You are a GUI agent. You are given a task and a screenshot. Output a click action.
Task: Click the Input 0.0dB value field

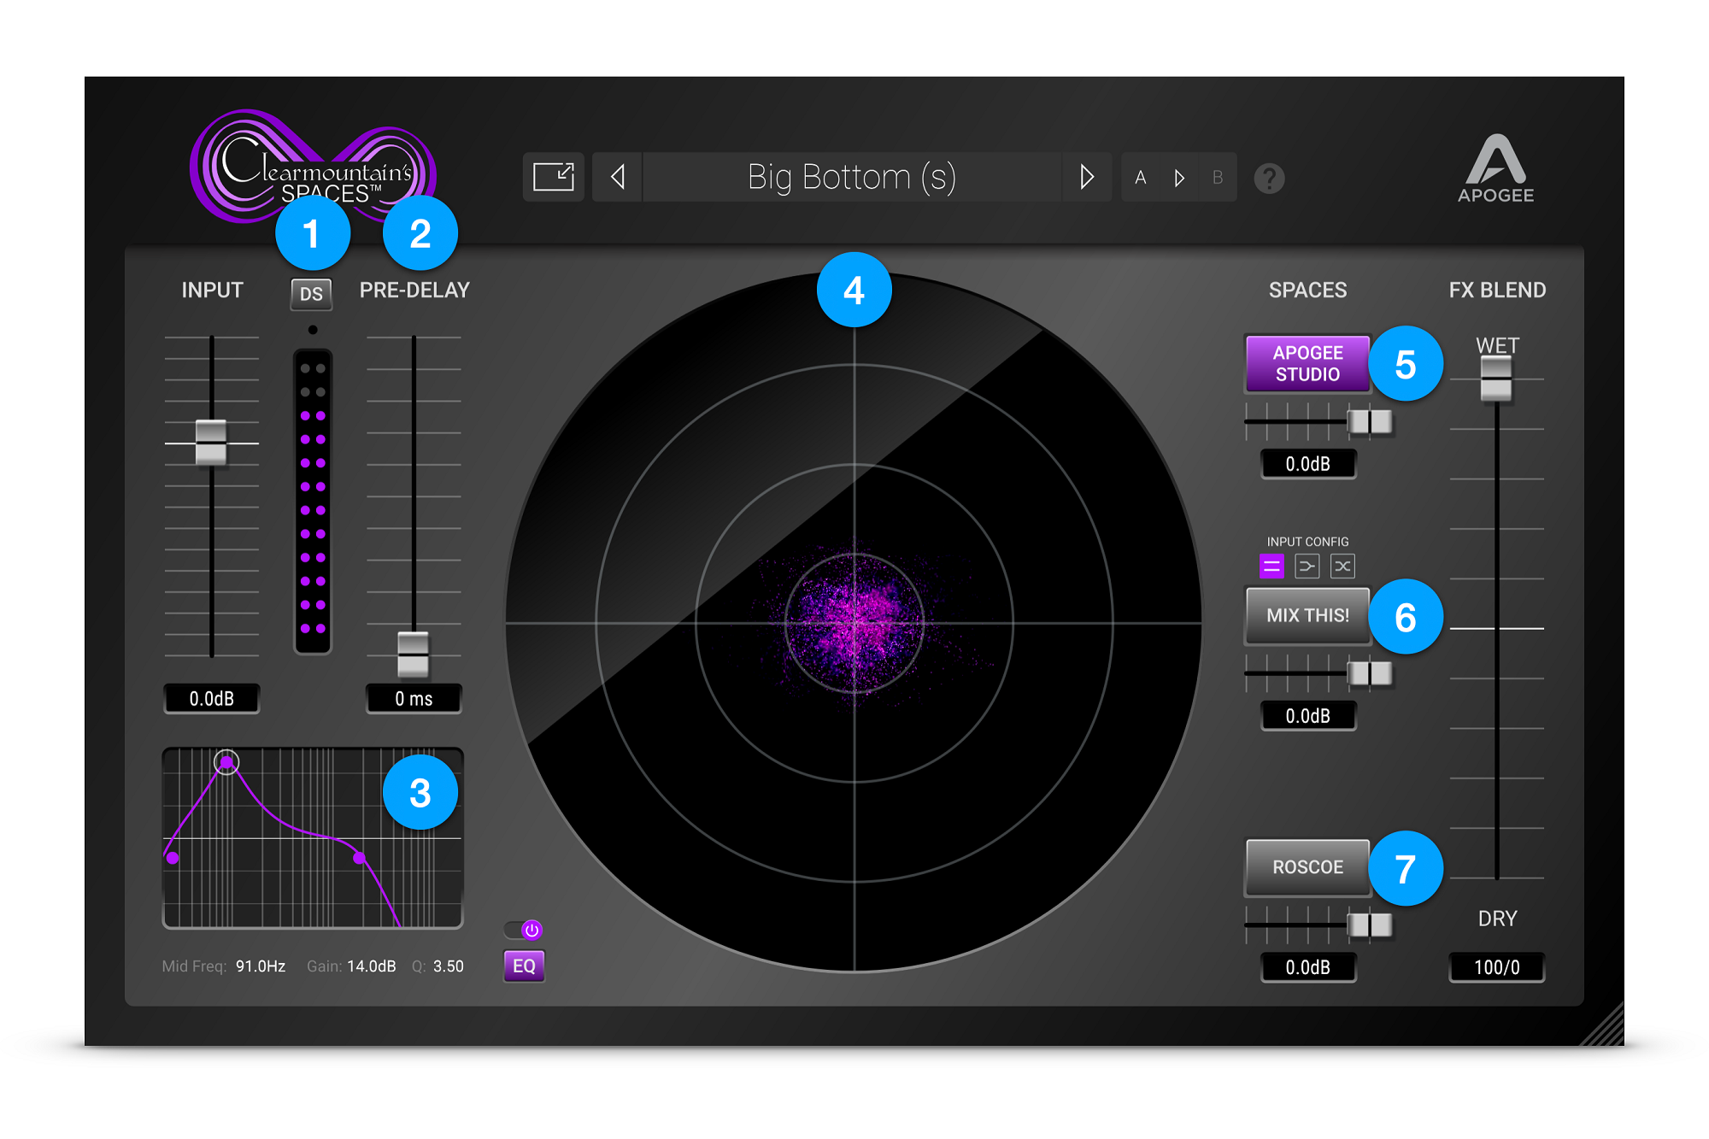tap(211, 699)
